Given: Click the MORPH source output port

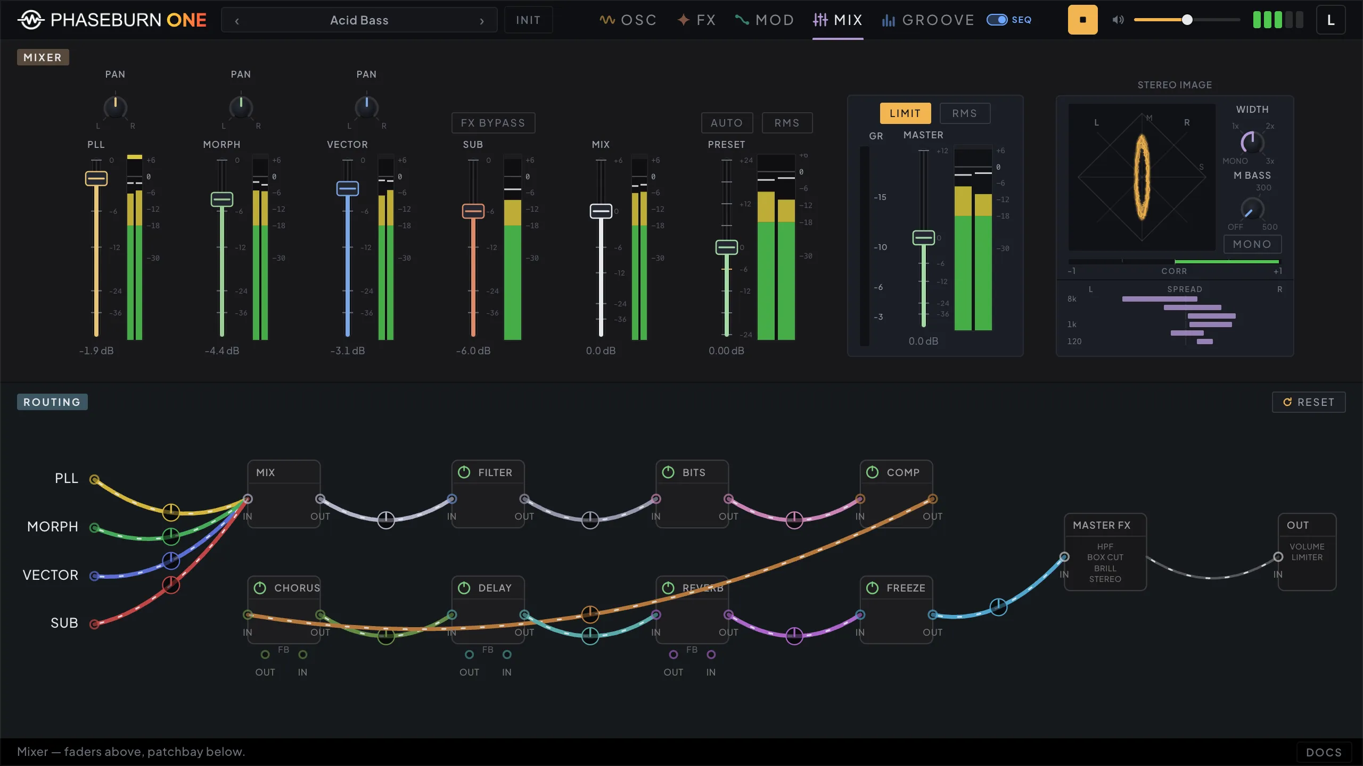Looking at the screenshot, I should (94, 528).
